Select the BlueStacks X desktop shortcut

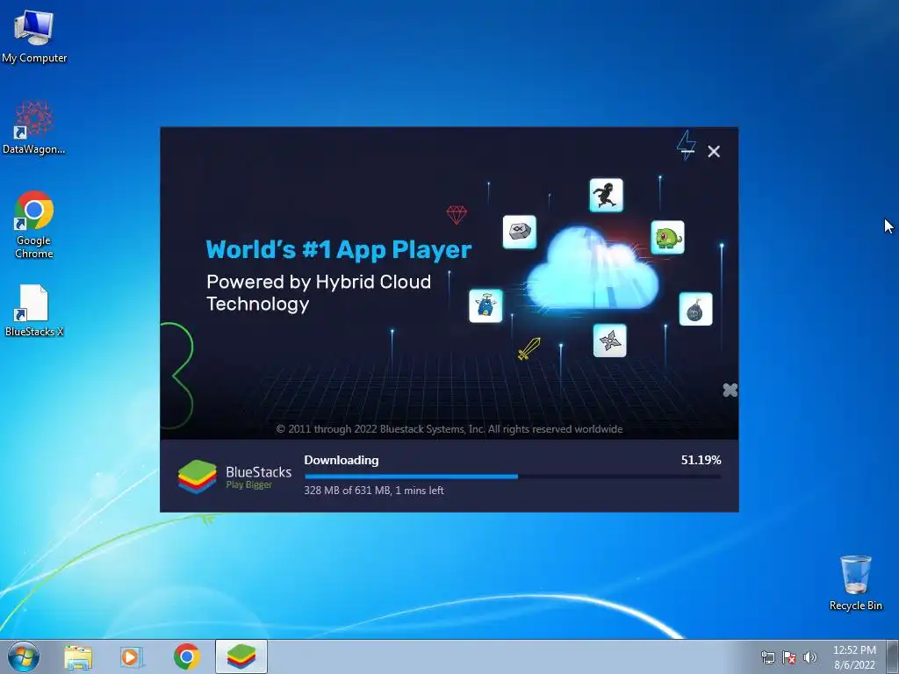click(34, 311)
